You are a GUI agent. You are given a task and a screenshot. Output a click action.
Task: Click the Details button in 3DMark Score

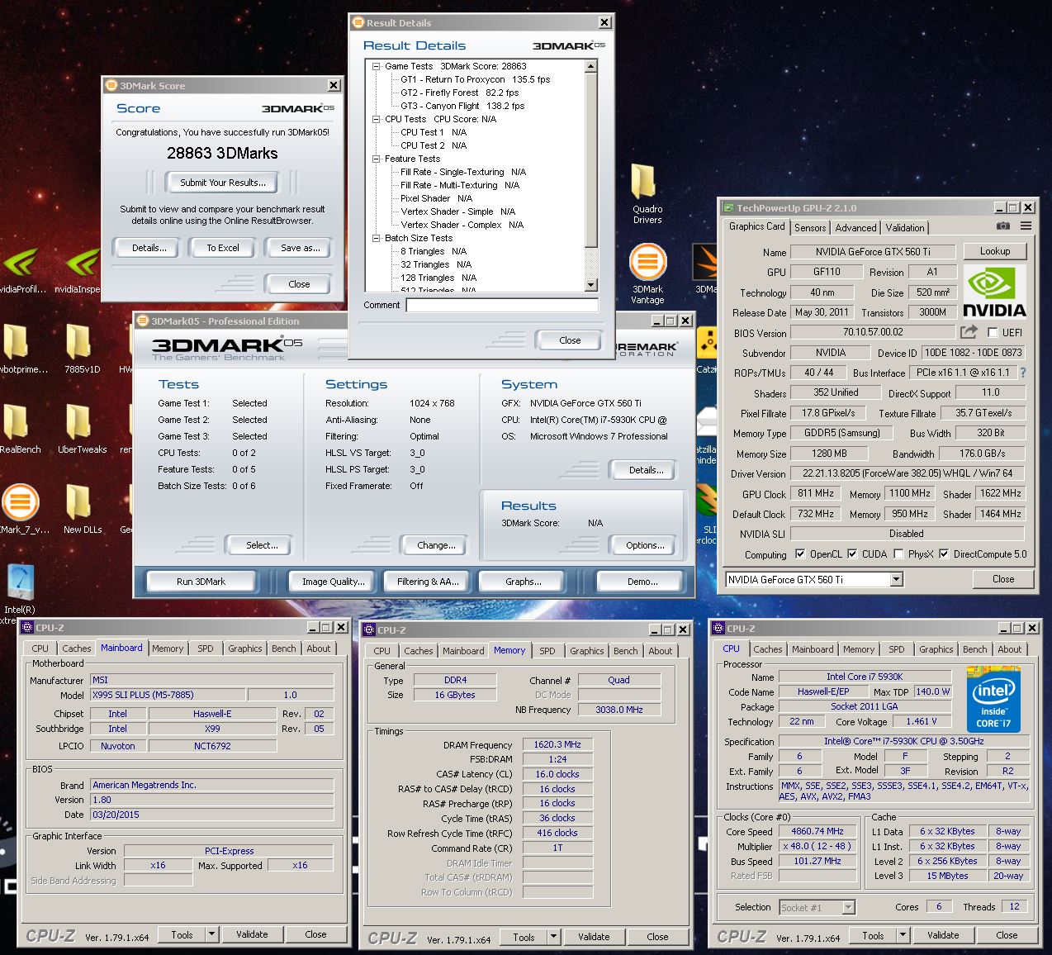pos(149,248)
